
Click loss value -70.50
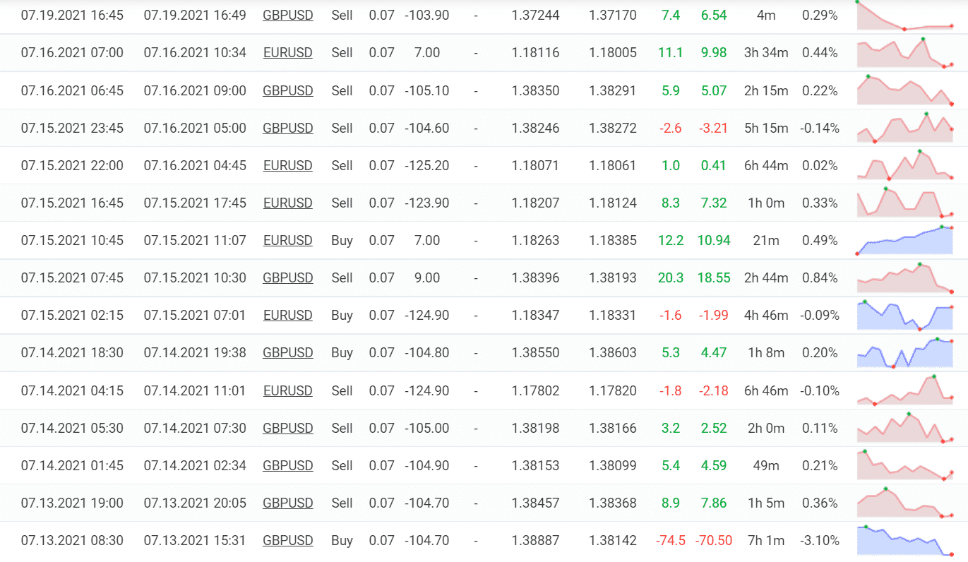(x=713, y=540)
